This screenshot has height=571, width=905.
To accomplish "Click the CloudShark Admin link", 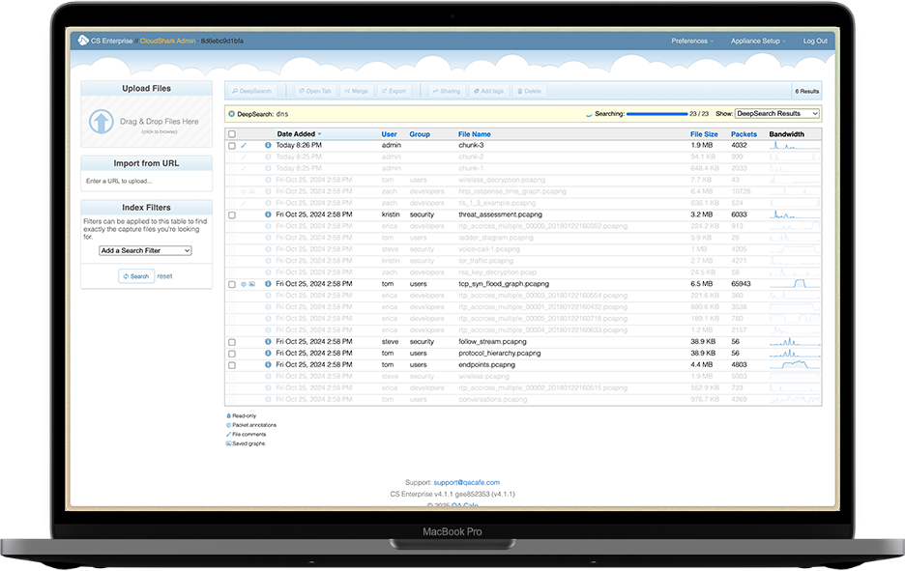I will [167, 41].
